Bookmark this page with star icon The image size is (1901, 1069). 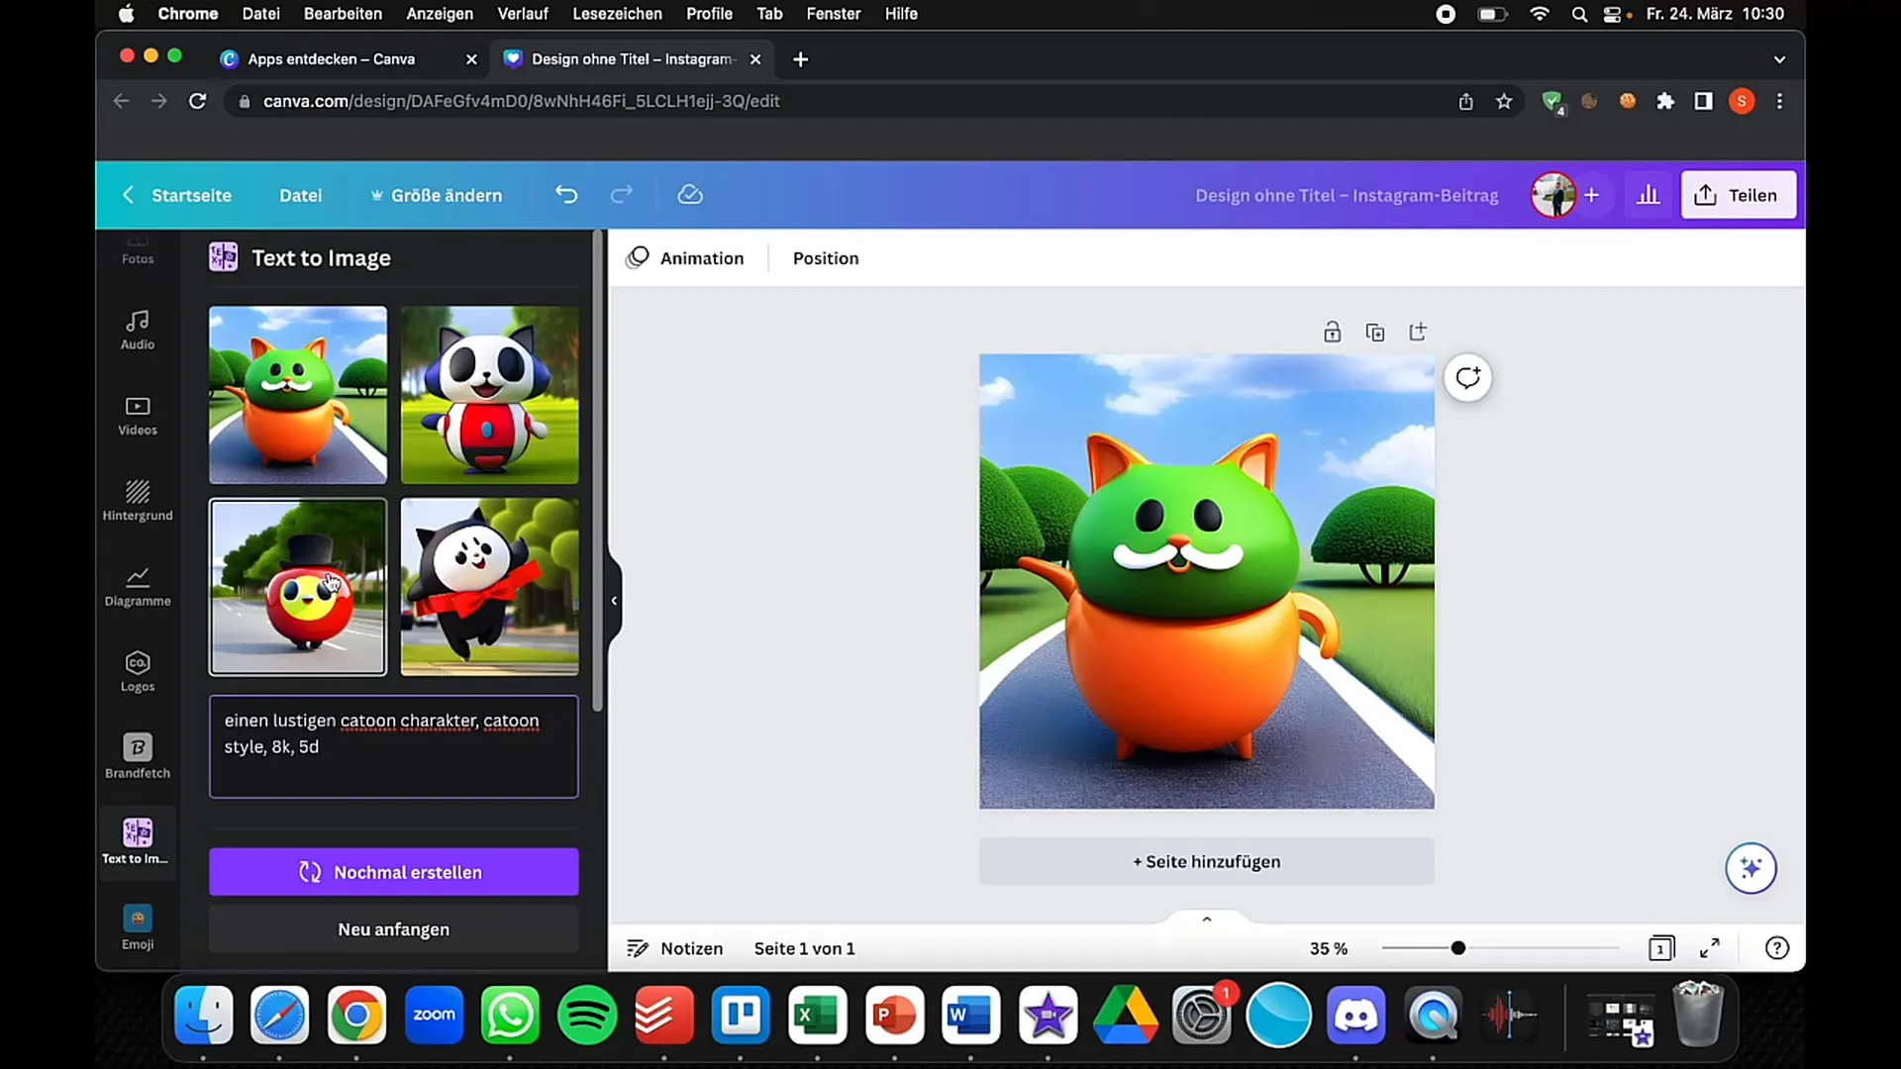click(x=1504, y=101)
